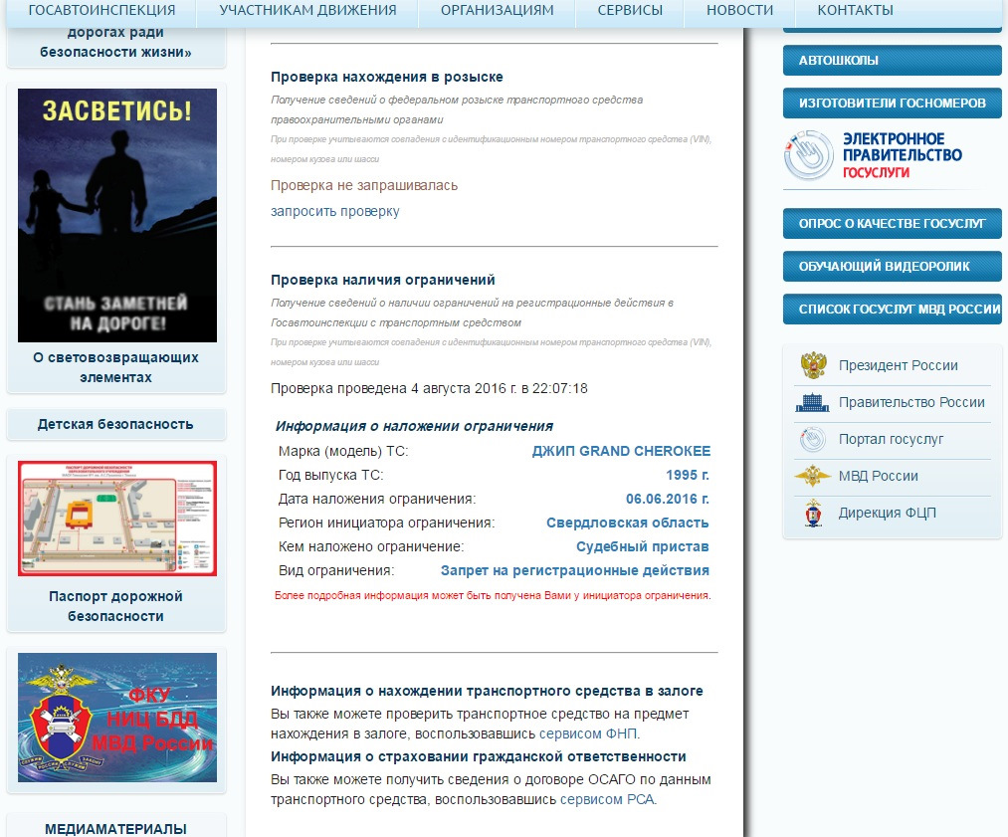This screenshot has height=837, width=1008.
Task: Open the НОВОСТИ menu
Action: [x=740, y=10]
